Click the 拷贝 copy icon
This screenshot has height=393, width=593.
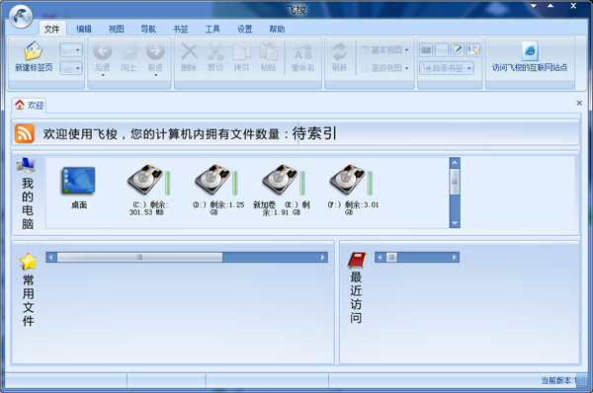(242, 51)
